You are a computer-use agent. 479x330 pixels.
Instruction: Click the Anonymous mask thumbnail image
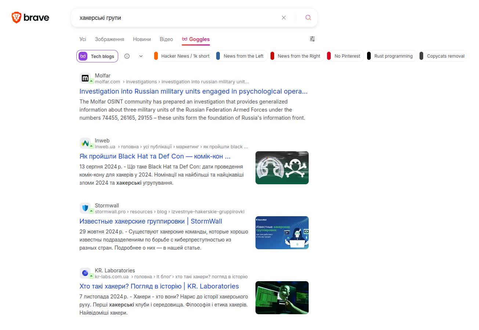[x=282, y=298]
